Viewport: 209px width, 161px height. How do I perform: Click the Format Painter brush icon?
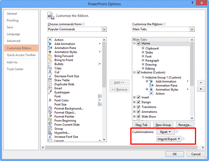point(50,117)
